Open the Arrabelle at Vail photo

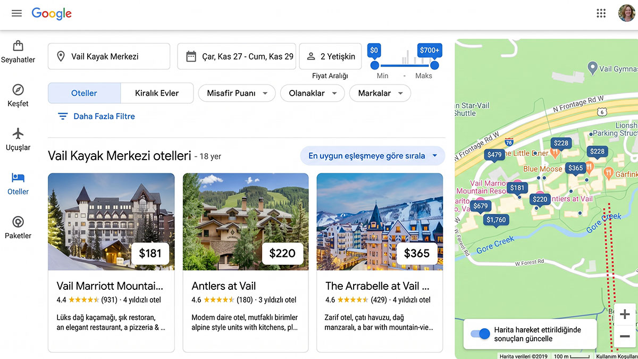(380, 222)
